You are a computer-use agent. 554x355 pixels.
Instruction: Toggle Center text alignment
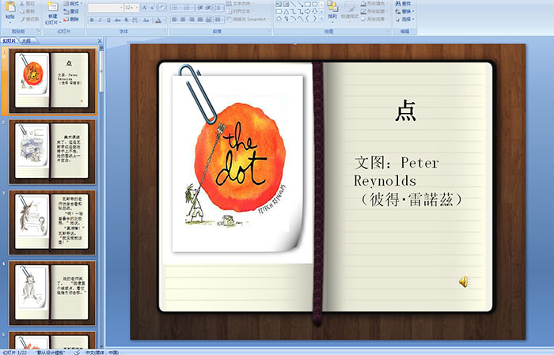point(183,20)
